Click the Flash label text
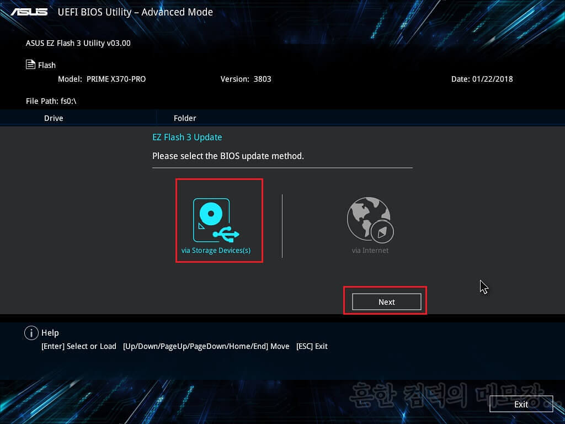Screen dimensions: 565x424 coord(47,65)
